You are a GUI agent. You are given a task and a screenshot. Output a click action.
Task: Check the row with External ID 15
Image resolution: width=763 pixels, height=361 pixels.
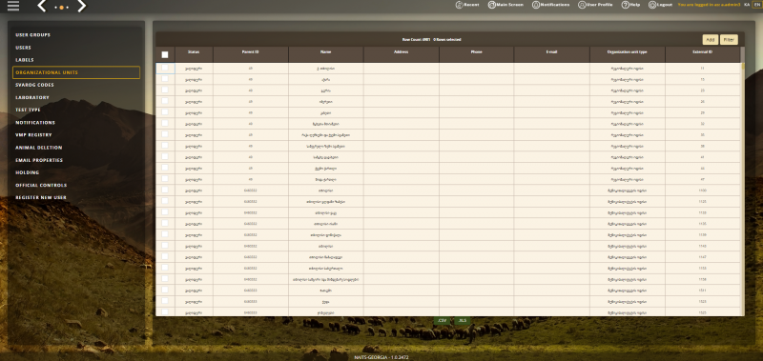tap(165, 79)
